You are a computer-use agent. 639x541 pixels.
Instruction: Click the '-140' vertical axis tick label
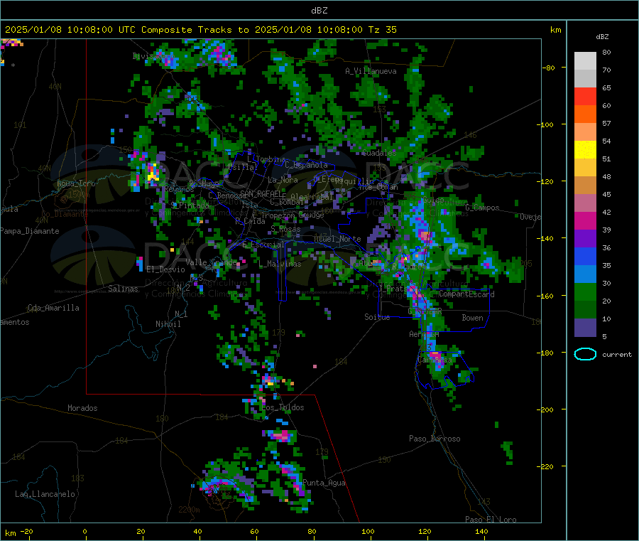[x=545, y=238]
